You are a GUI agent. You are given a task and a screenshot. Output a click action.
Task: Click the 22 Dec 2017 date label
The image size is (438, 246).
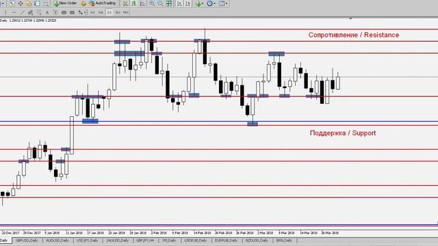11,233
